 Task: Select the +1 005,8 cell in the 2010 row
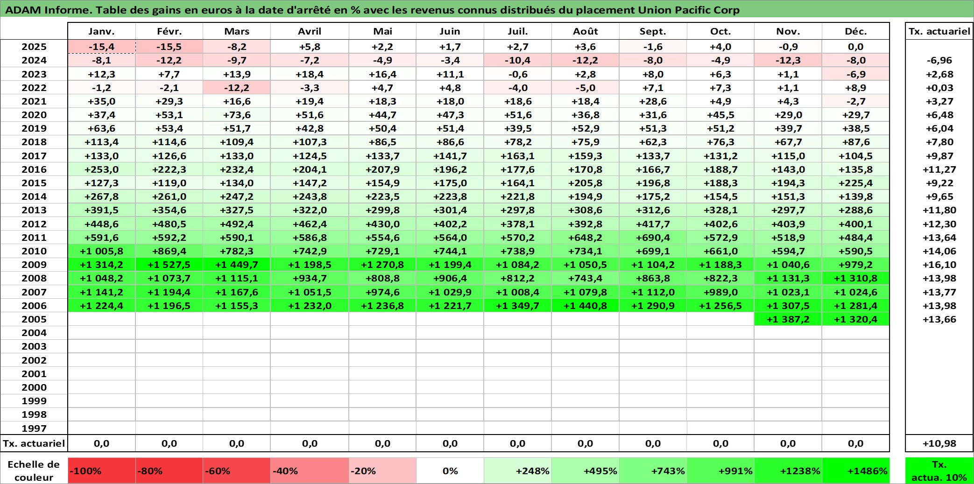[102, 251]
